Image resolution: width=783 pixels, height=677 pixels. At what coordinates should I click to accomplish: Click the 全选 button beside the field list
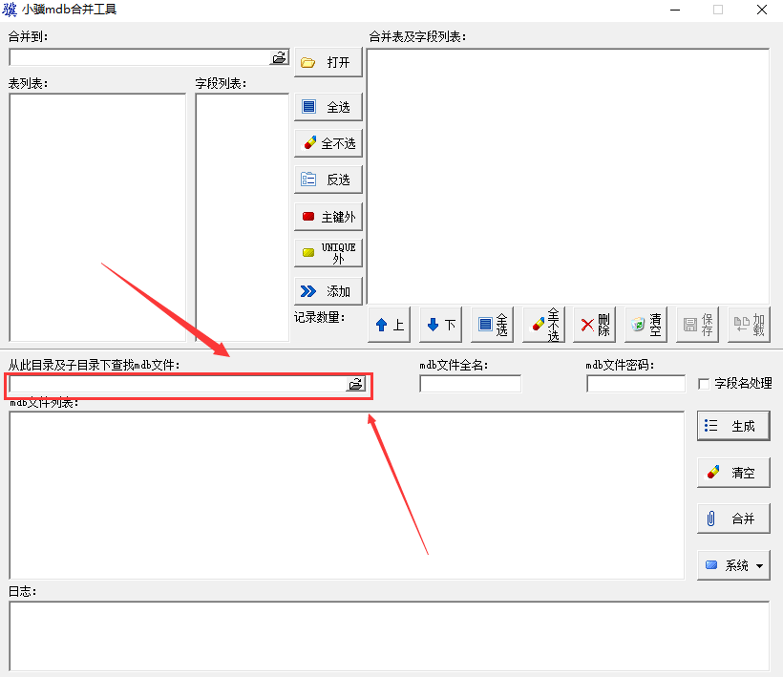coord(328,107)
